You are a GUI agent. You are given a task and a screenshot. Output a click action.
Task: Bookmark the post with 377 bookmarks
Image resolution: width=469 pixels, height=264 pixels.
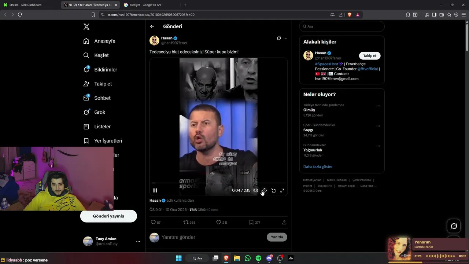point(255,222)
